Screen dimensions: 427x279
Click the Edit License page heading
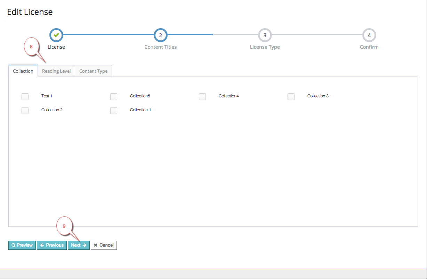[30, 12]
